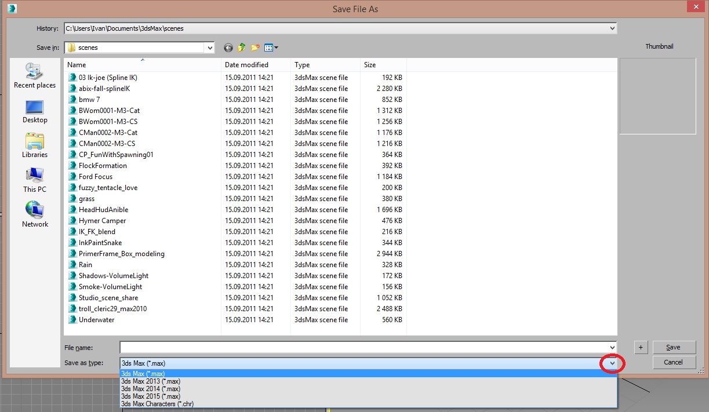Image resolution: width=709 pixels, height=412 pixels.
Task: Select the file icon beside abix-fall-splineIK
Action: click(x=72, y=89)
